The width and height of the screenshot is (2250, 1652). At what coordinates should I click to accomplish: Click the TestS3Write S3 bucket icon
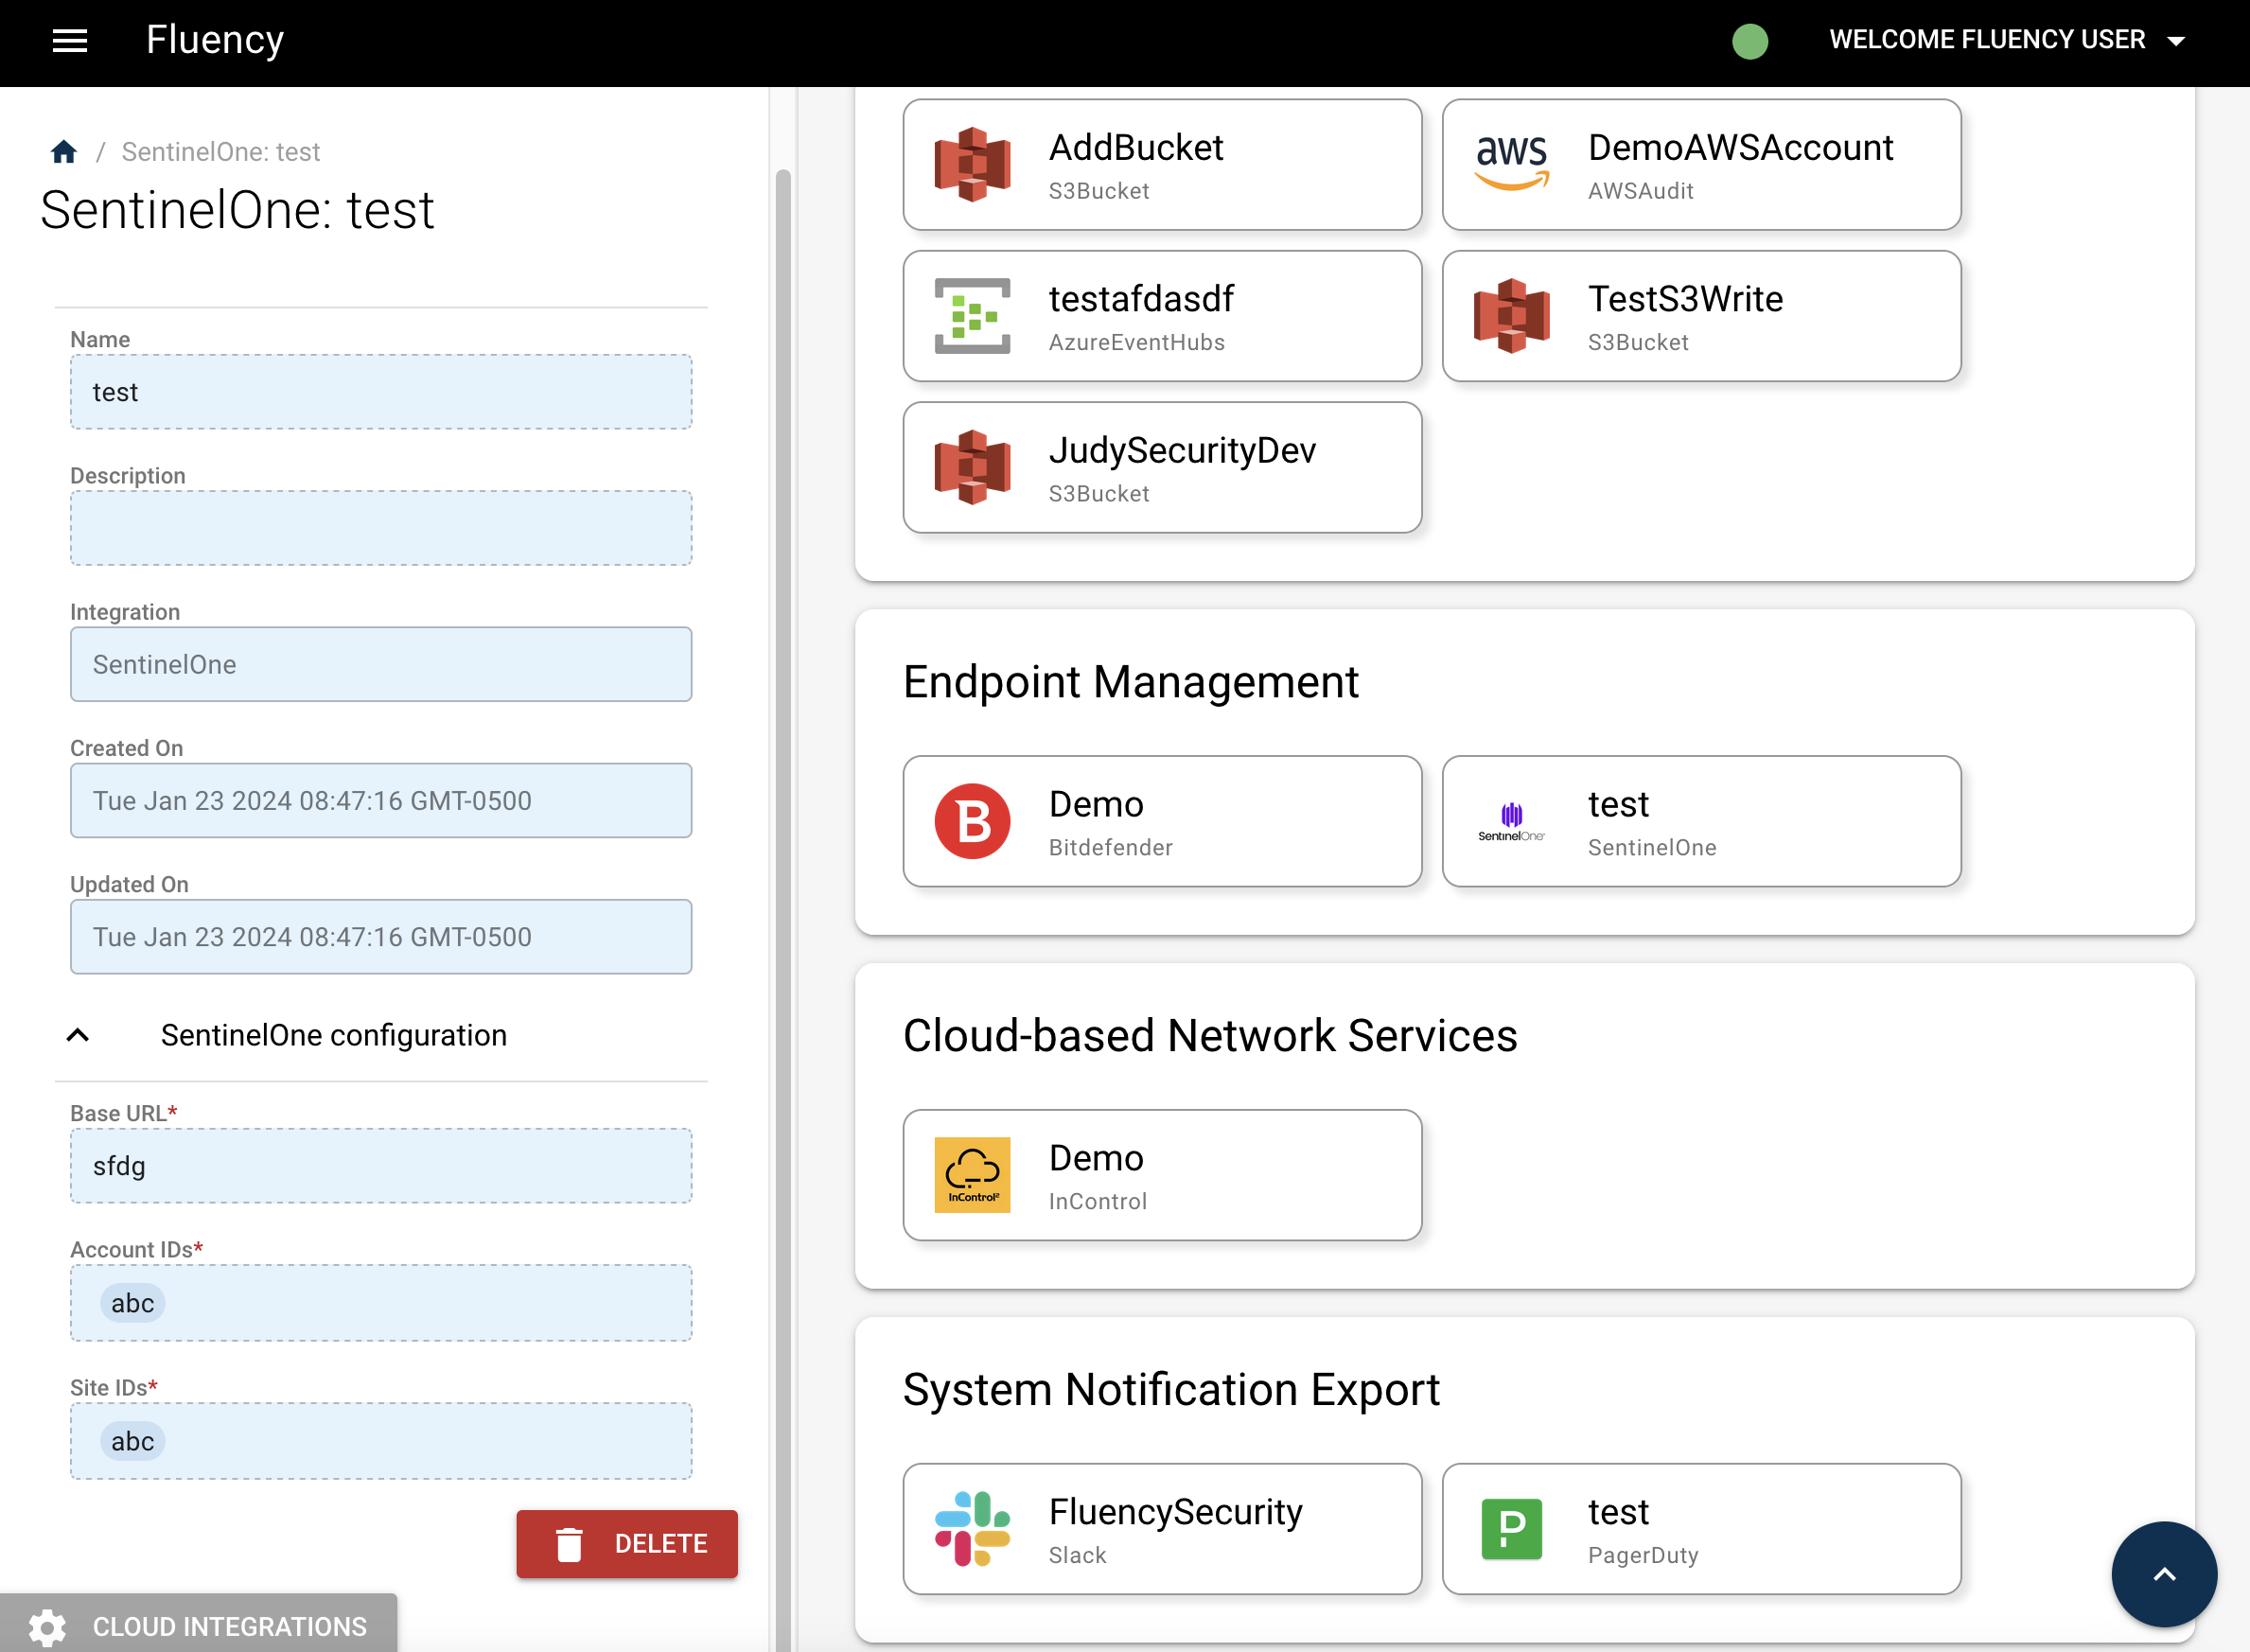(x=1512, y=316)
